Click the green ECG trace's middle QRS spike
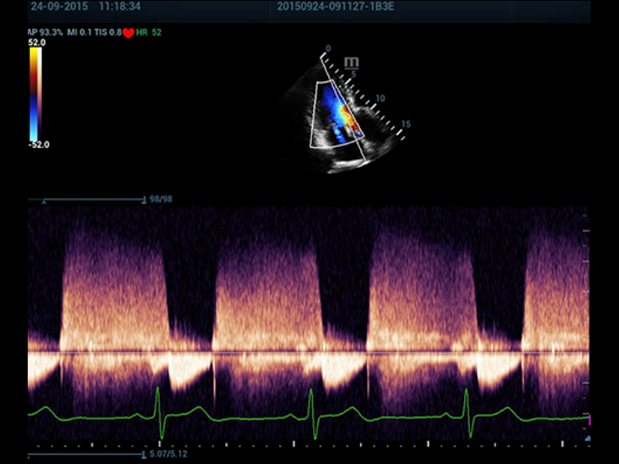The image size is (619, 464). [312, 409]
